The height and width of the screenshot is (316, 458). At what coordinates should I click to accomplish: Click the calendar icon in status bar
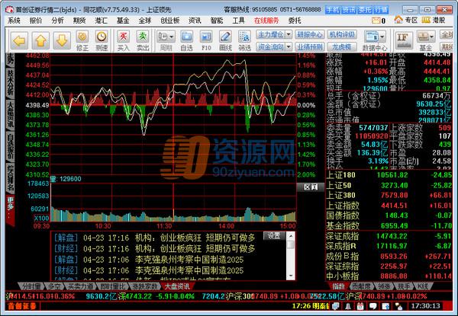(x=360, y=306)
